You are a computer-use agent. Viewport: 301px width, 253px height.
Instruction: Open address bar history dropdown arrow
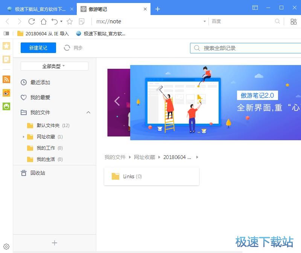[205, 21]
